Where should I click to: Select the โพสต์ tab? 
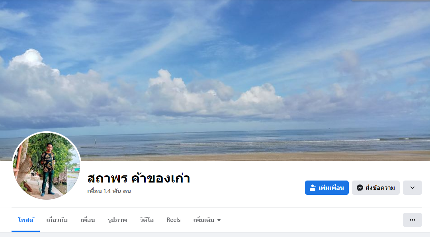tap(26, 220)
